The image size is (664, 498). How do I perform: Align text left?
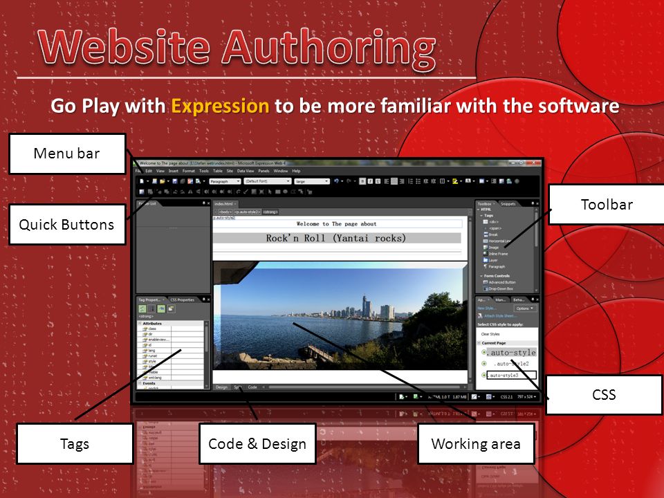(x=386, y=181)
